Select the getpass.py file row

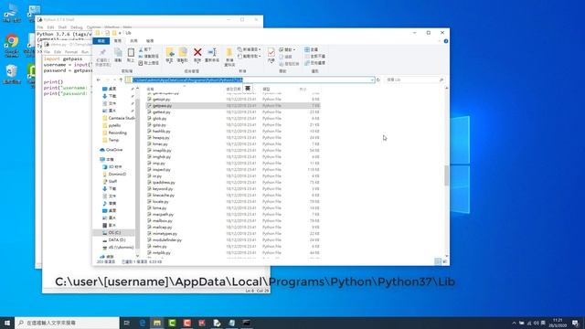(233, 106)
